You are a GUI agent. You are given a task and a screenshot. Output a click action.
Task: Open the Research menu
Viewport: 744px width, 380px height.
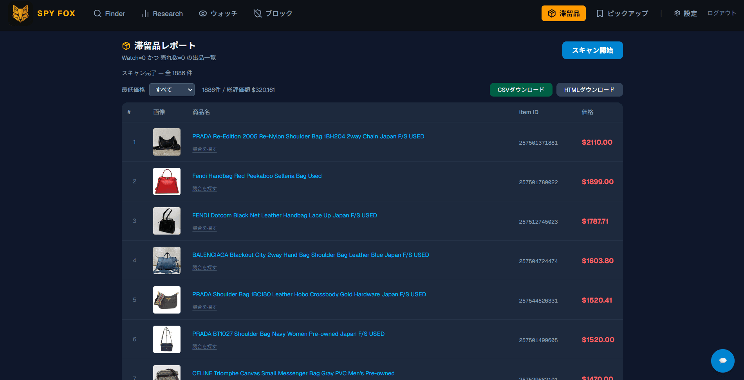point(162,13)
